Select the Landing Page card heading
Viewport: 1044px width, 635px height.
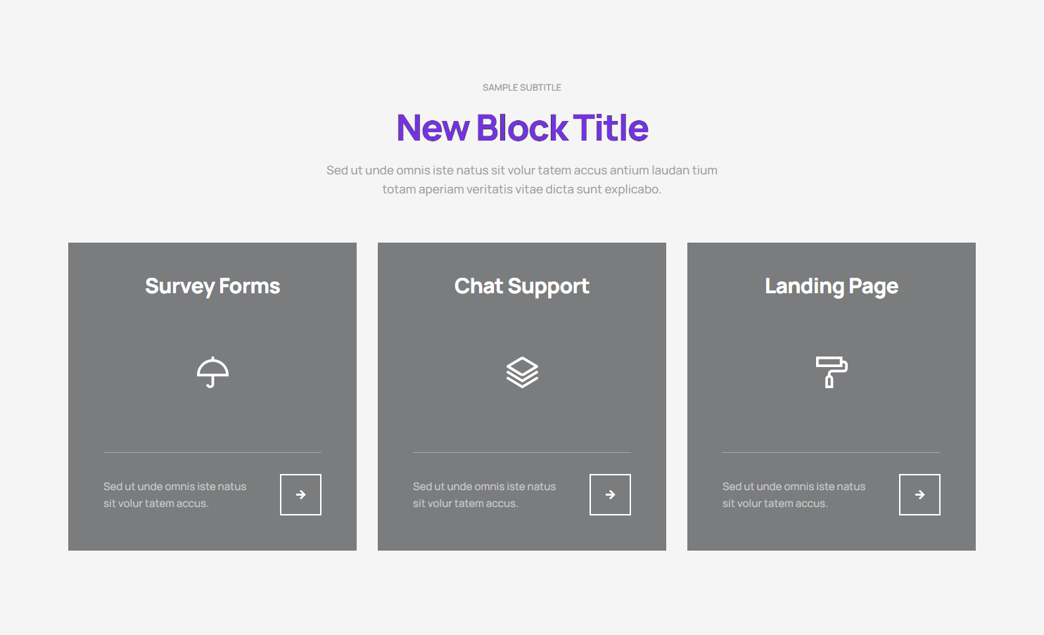tap(832, 286)
